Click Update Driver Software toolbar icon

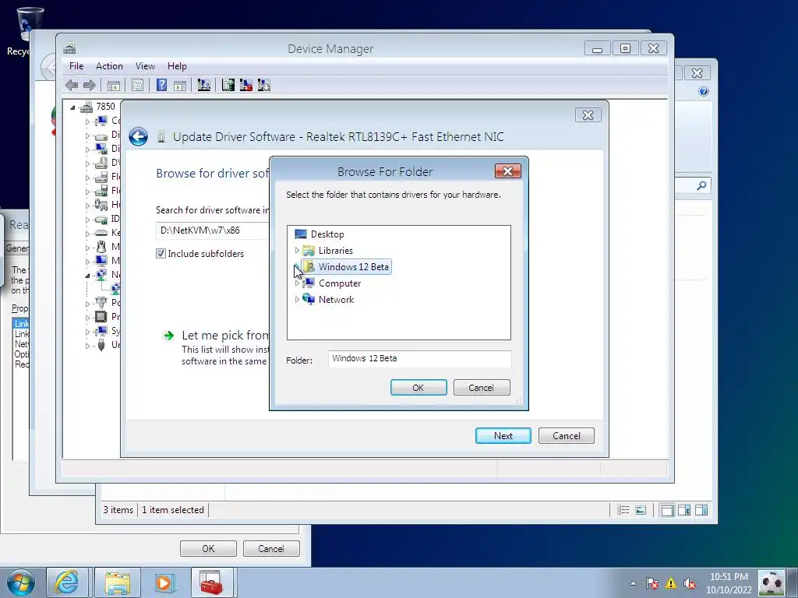[228, 85]
